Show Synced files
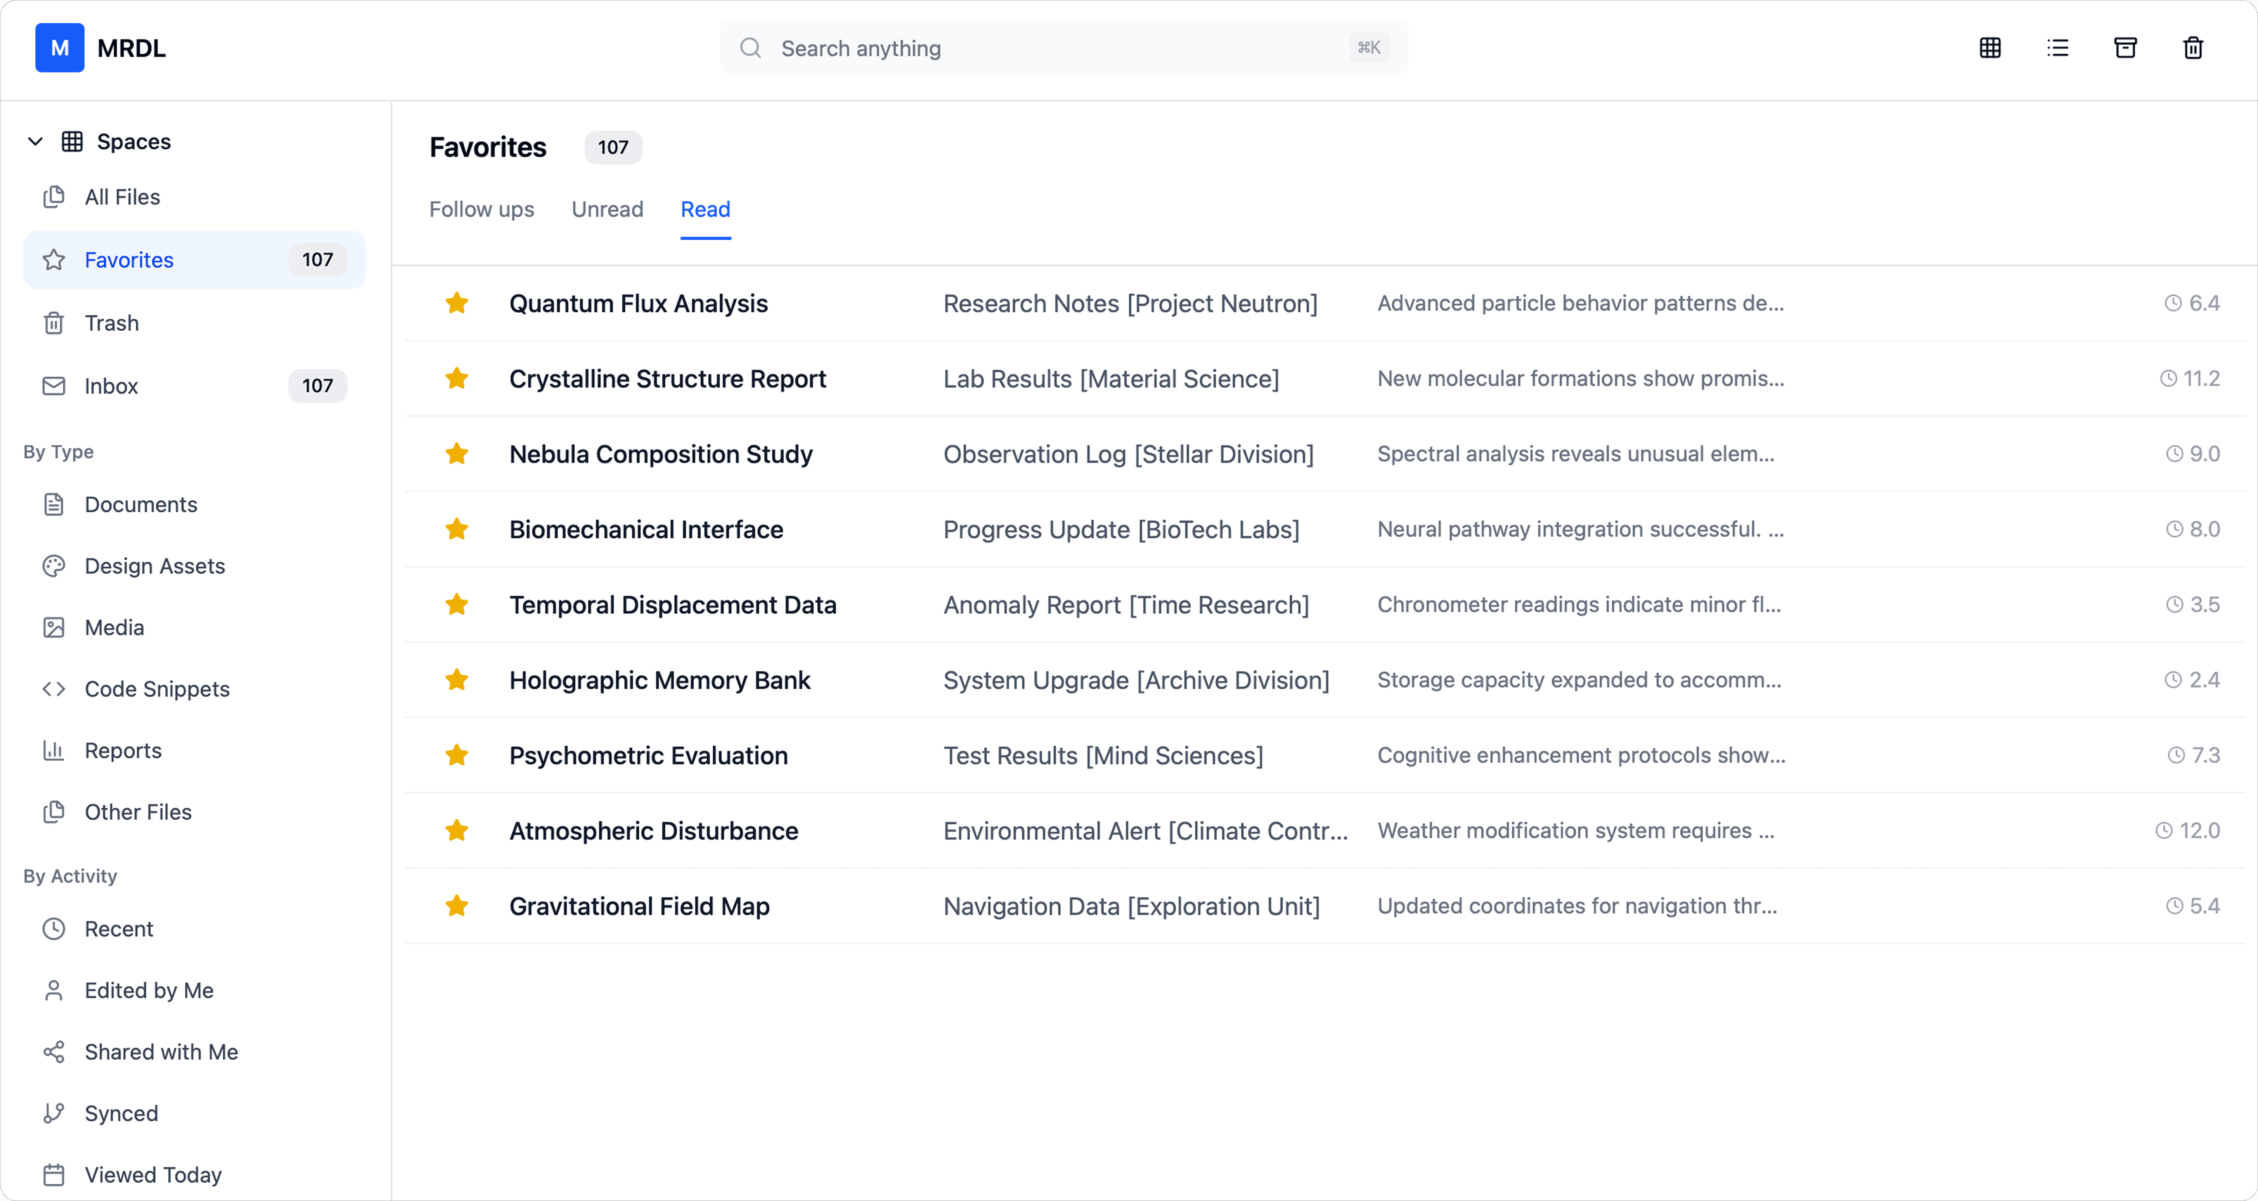 pyautogui.click(x=195, y=1113)
